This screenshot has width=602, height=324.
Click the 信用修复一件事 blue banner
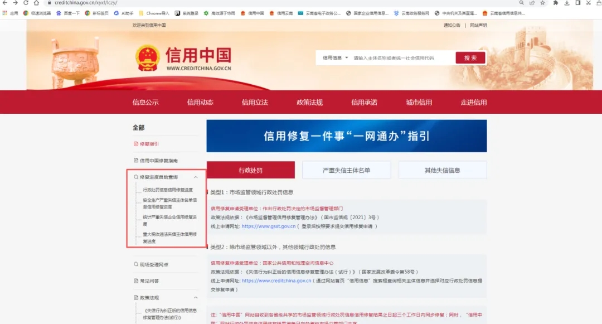pyautogui.click(x=346, y=136)
